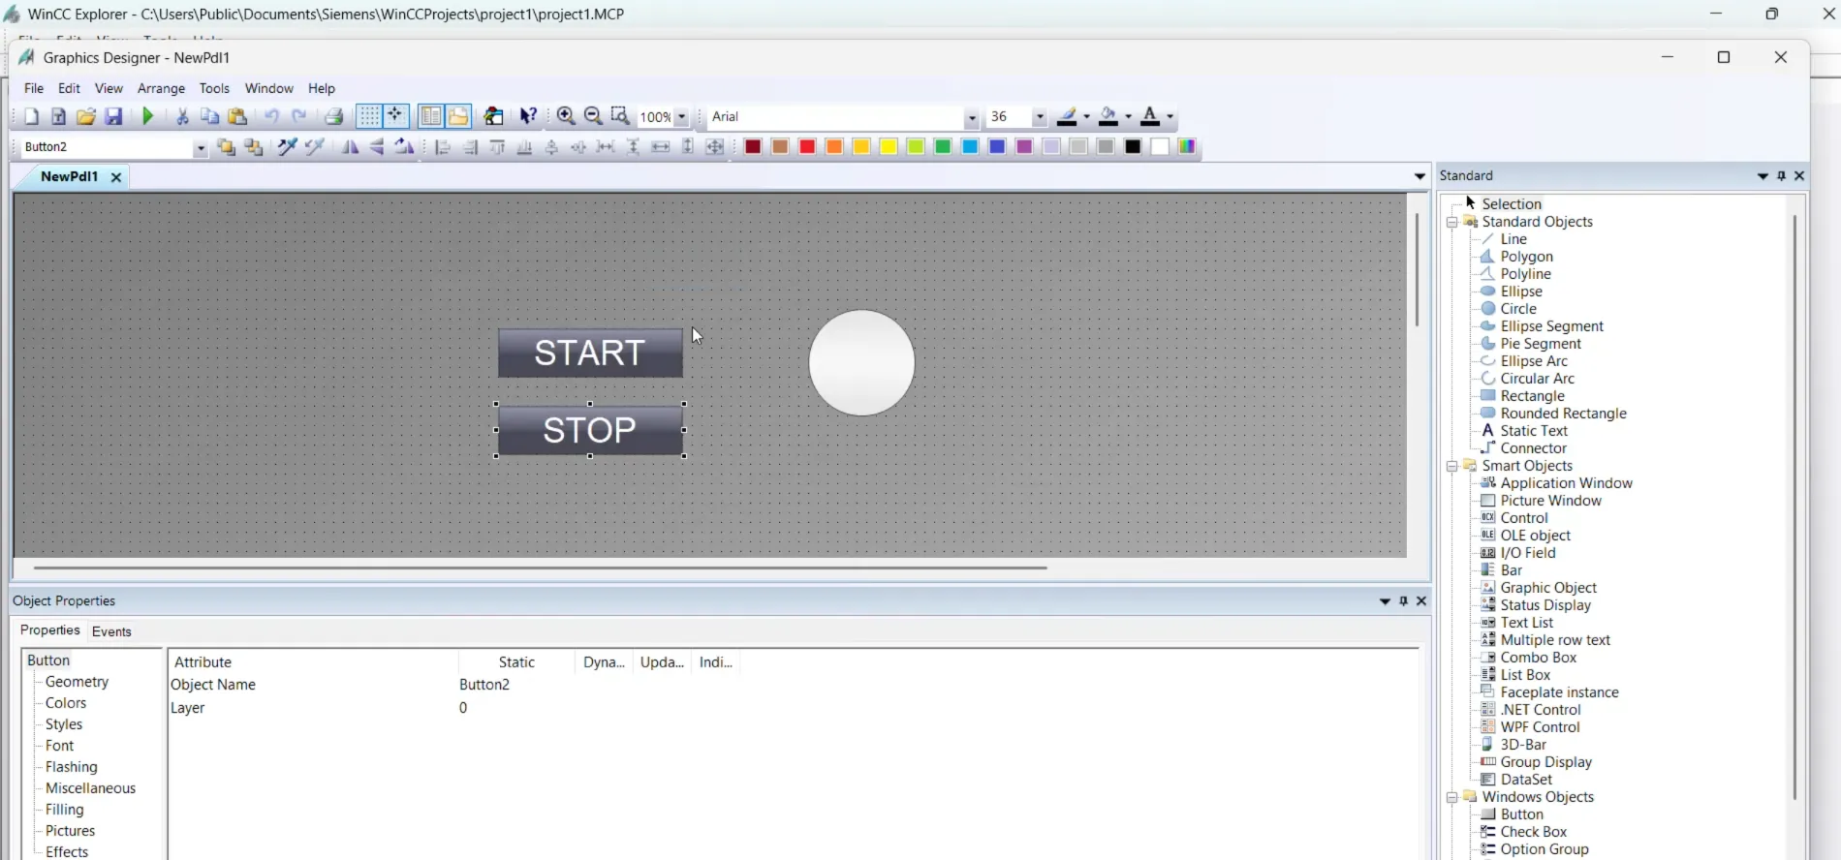This screenshot has height=860, width=1841.
Task: Open the Arrange menu
Action: pyautogui.click(x=161, y=88)
